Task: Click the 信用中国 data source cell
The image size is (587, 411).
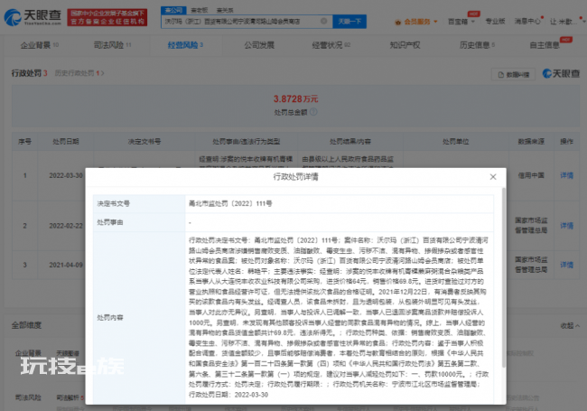Action: click(x=531, y=175)
